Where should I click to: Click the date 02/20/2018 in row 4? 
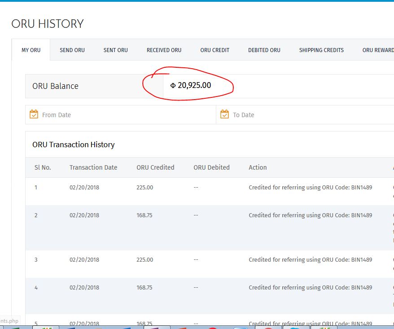point(84,288)
